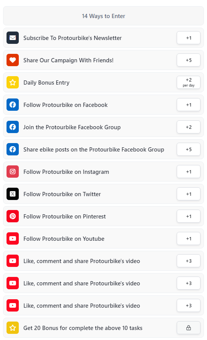
Task: Click the X Twitter icon
Action: (x=13, y=194)
